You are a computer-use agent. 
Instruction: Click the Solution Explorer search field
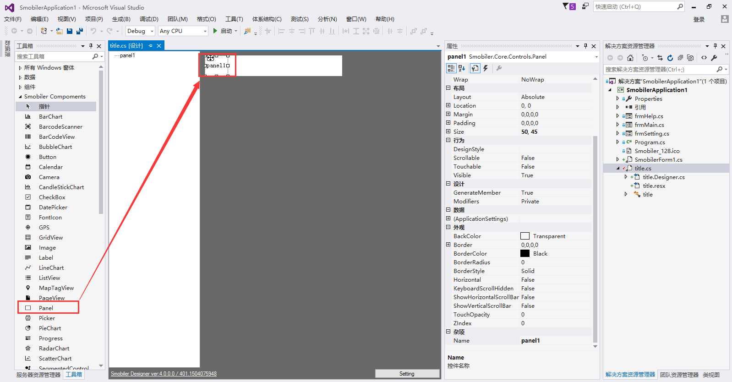point(660,69)
